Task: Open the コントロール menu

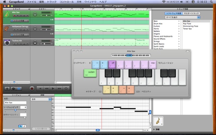Action: (66, 2)
